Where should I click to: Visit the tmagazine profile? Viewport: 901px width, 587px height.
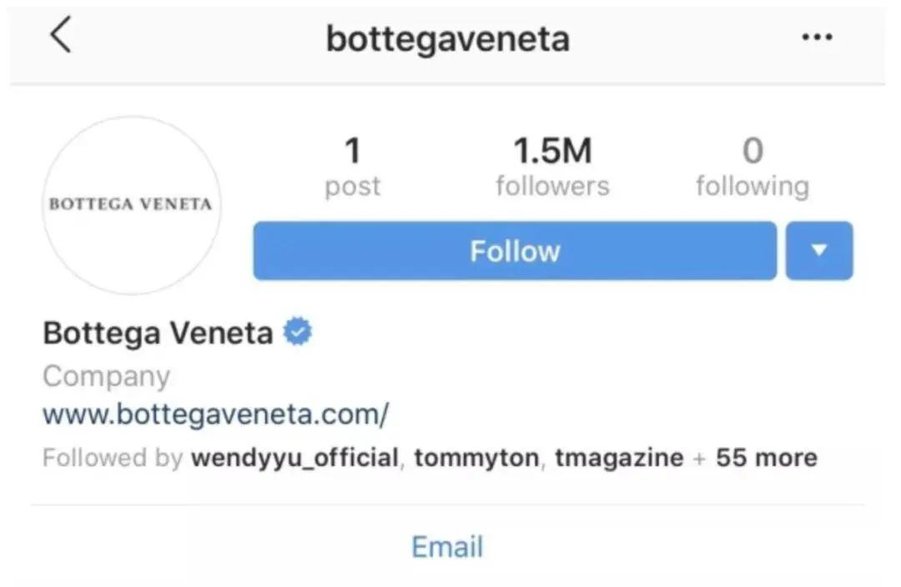(618, 458)
